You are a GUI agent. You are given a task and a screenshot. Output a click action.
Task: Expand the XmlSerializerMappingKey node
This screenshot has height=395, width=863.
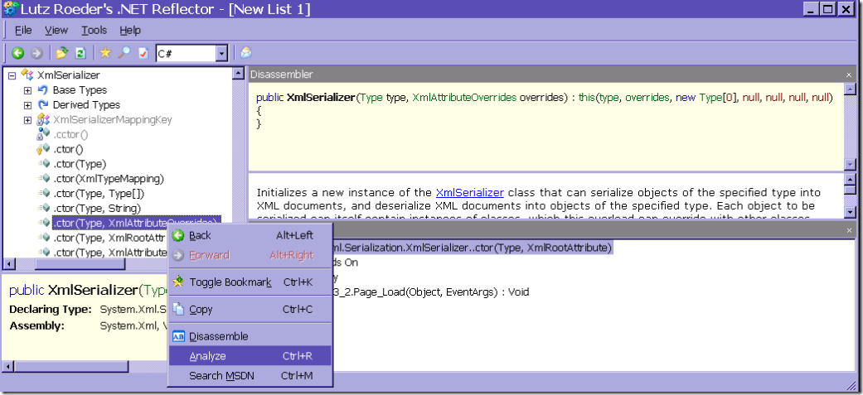tap(27, 120)
